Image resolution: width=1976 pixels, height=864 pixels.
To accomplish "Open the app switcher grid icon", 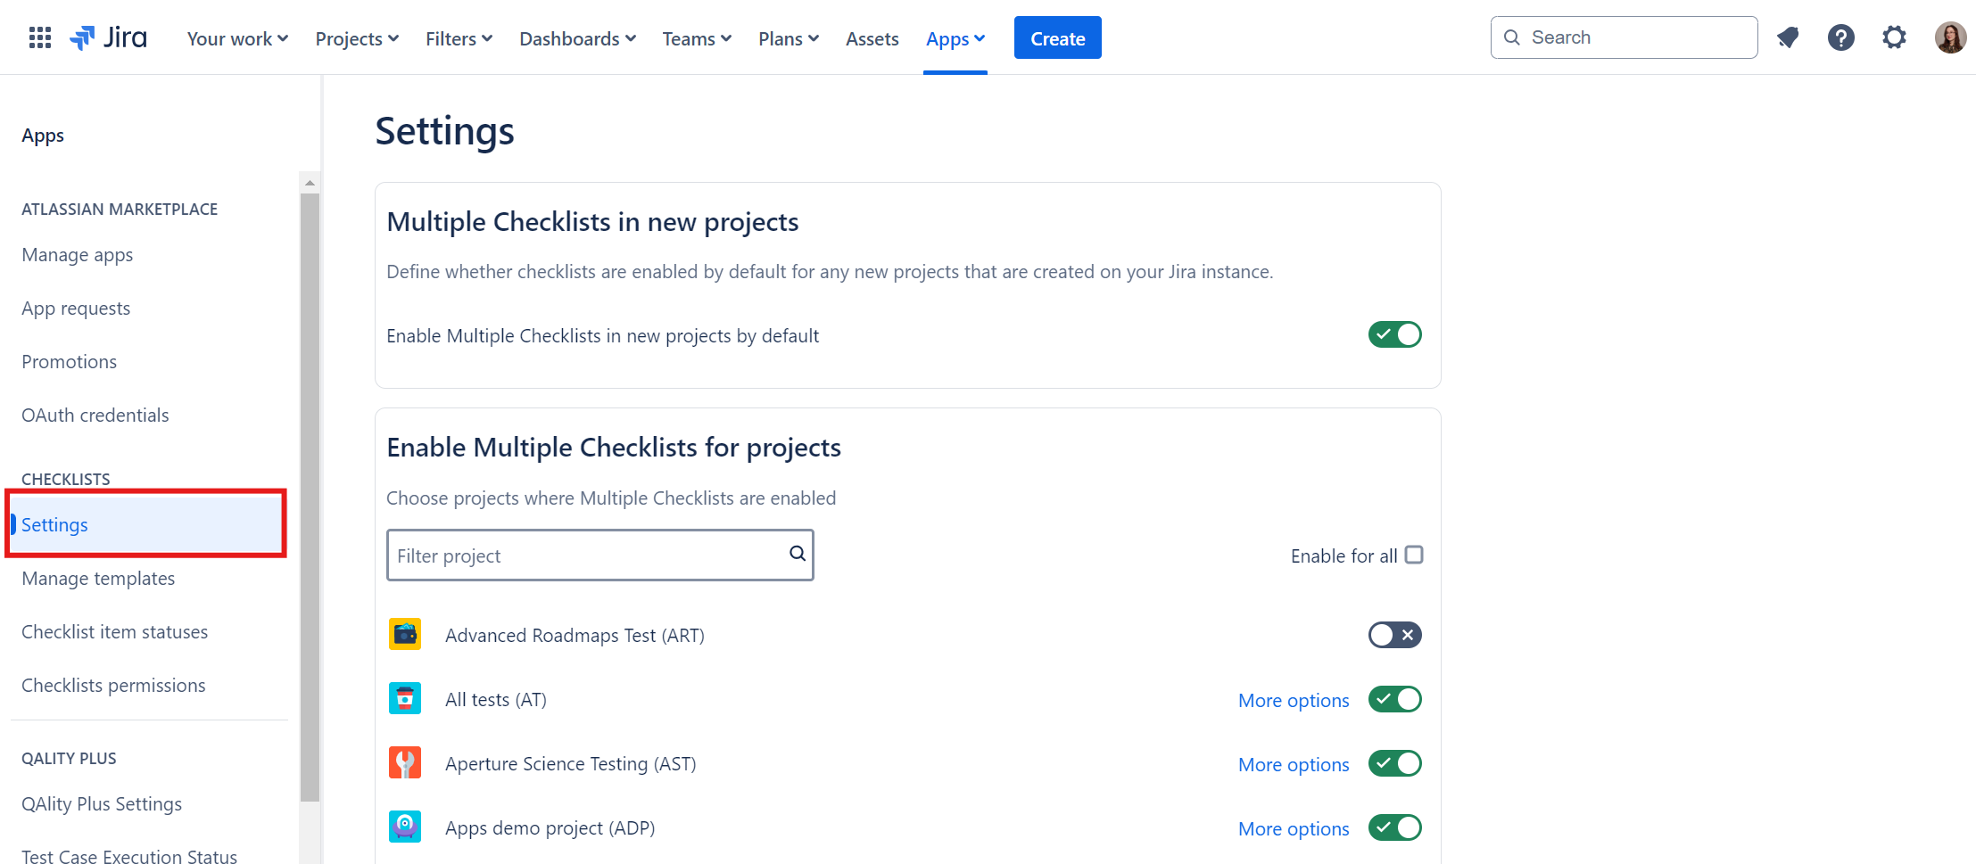I will click(40, 37).
